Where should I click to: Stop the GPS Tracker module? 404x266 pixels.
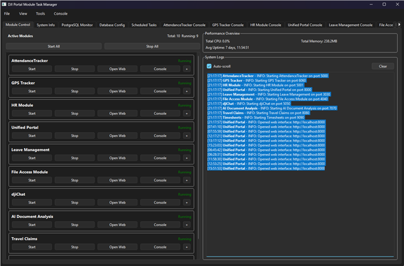tap(74, 91)
